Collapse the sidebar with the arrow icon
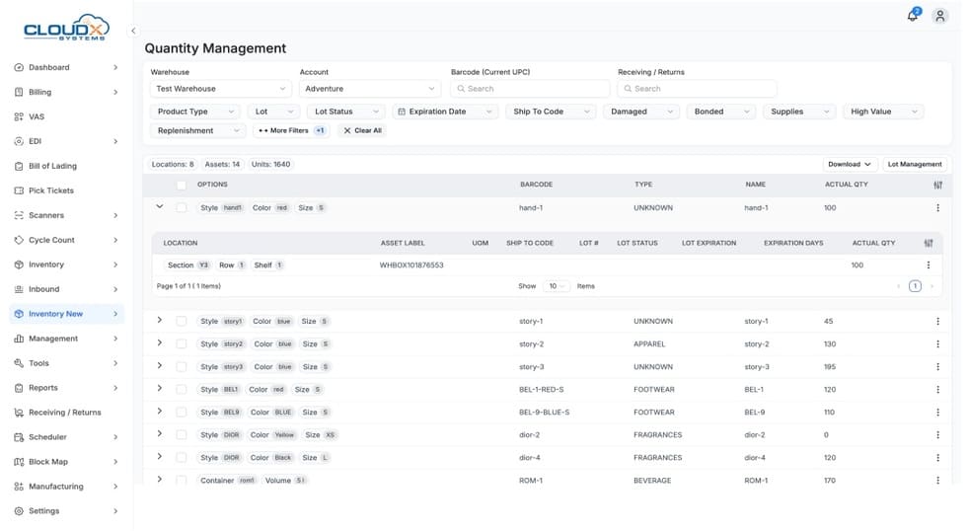969x531 pixels. tap(133, 31)
